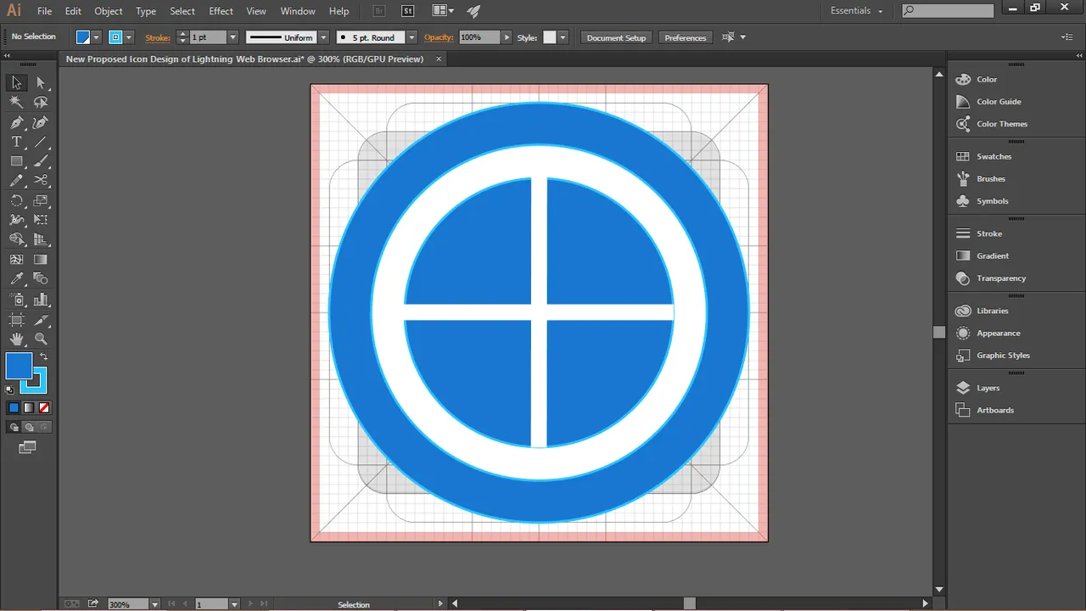Click the Document Setup button

(616, 37)
